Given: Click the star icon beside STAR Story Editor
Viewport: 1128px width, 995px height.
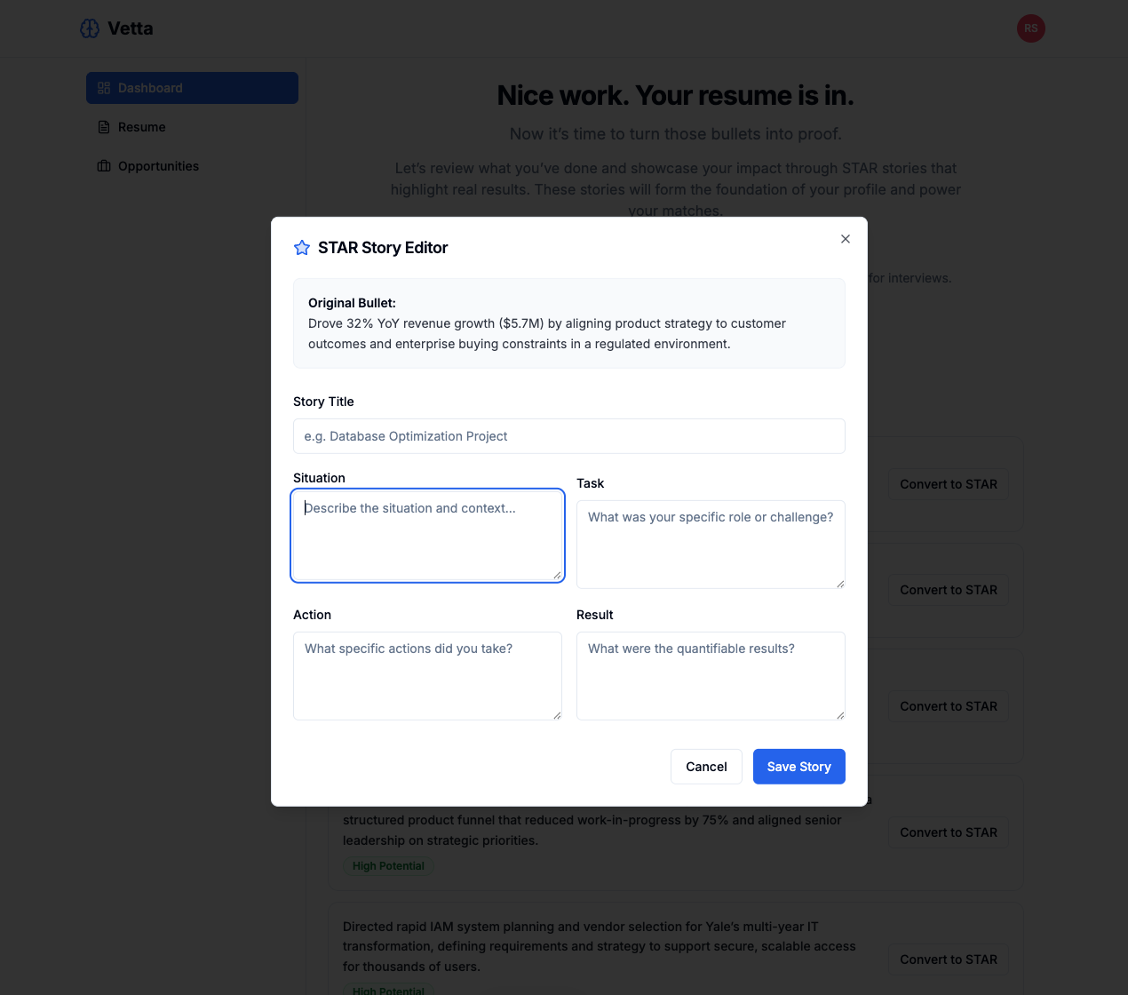Looking at the screenshot, I should point(302,248).
